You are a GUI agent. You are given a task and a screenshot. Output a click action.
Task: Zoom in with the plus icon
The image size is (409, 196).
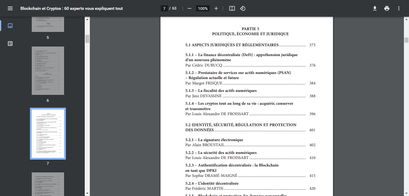[x=216, y=8]
